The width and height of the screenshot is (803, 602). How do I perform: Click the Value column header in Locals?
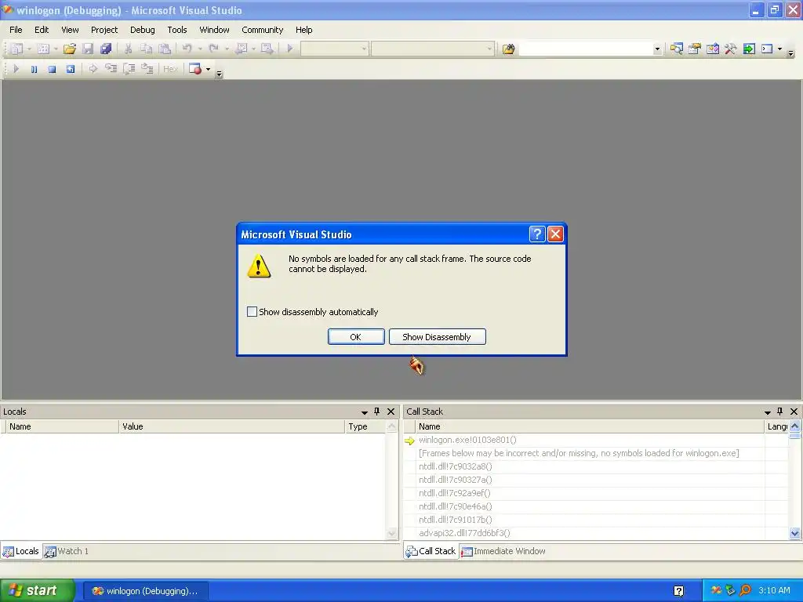tap(231, 426)
